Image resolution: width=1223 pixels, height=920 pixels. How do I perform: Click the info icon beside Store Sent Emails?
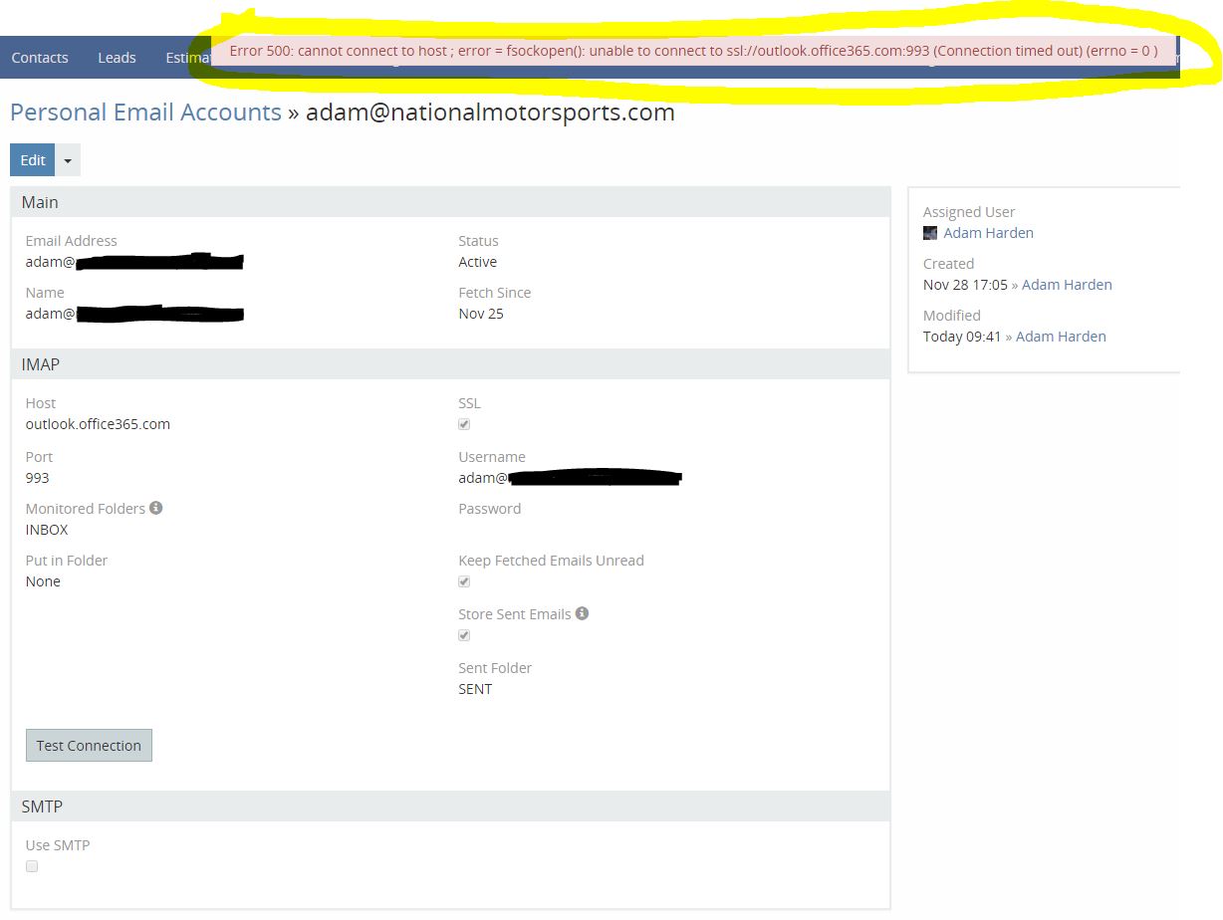(x=582, y=613)
